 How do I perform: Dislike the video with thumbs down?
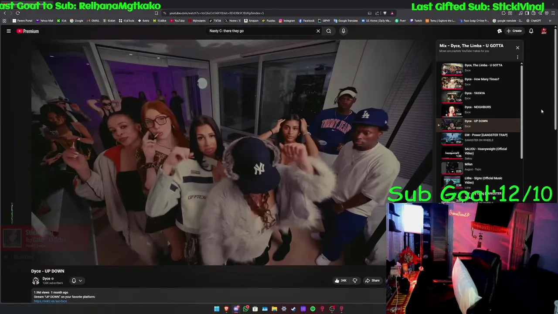tap(355, 280)
